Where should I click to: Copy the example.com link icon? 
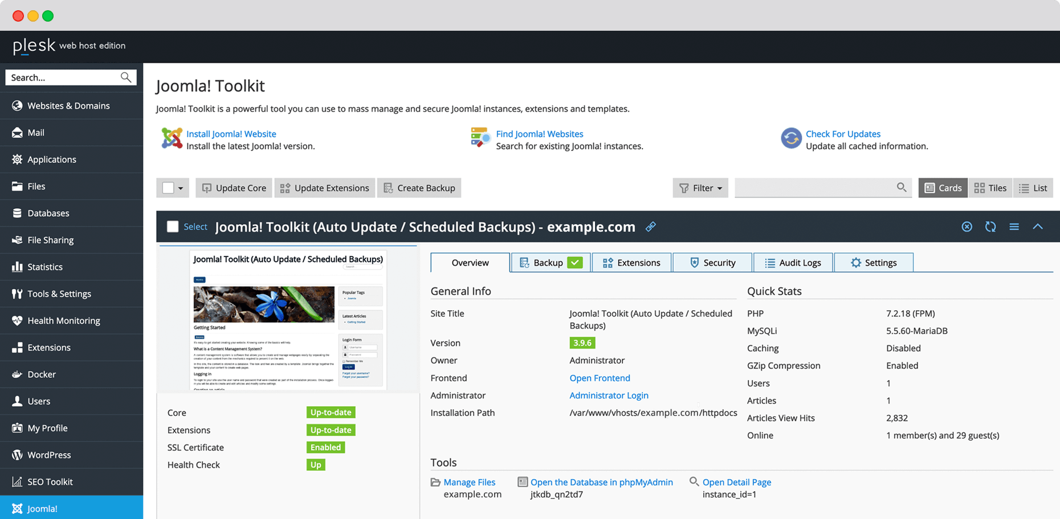(651, 226)
